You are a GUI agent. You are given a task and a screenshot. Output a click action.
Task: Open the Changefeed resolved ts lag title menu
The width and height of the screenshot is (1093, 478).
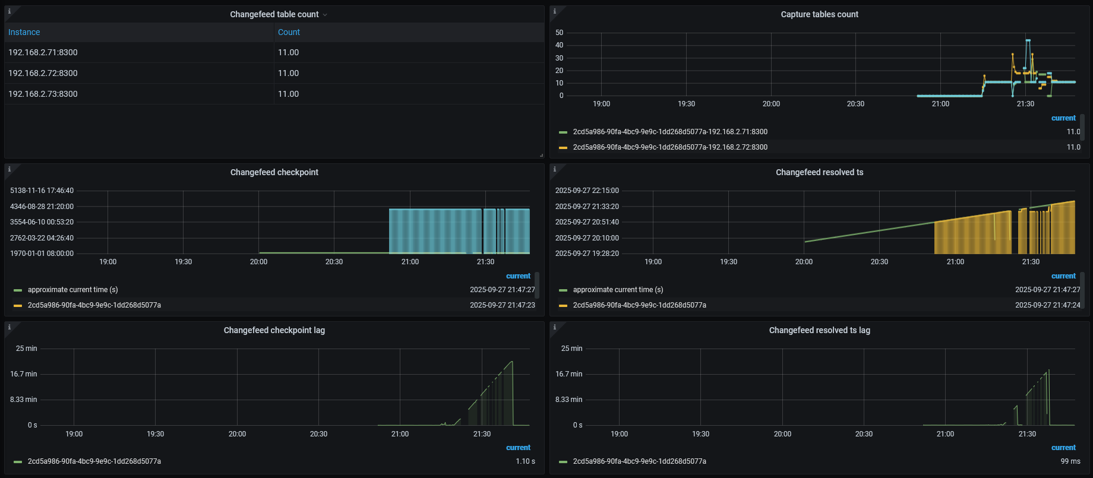pyautogui.click(x=819, y=330)
